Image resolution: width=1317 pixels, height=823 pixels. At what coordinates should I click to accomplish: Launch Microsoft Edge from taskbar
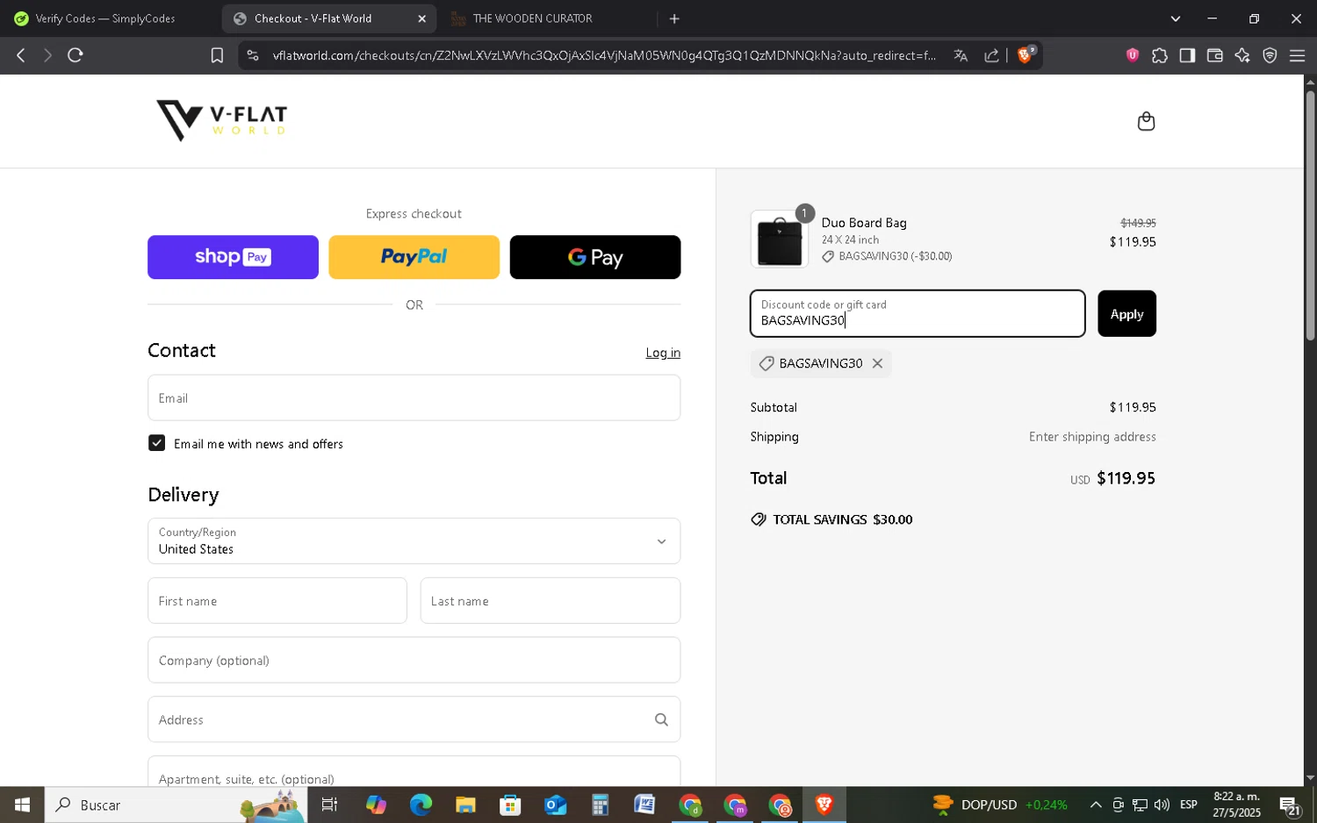click(421, 805)
